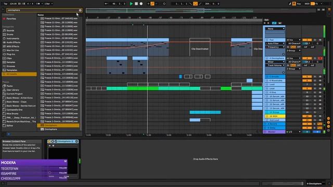The image size is (333, 187).
Task: Start playback with the Play button
Action: [x=131, y=4]
